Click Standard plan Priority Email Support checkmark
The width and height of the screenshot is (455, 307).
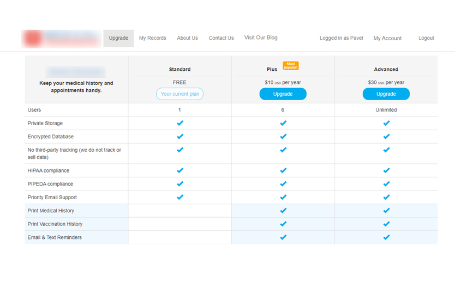pyautogui.click(x=179, y=197)
